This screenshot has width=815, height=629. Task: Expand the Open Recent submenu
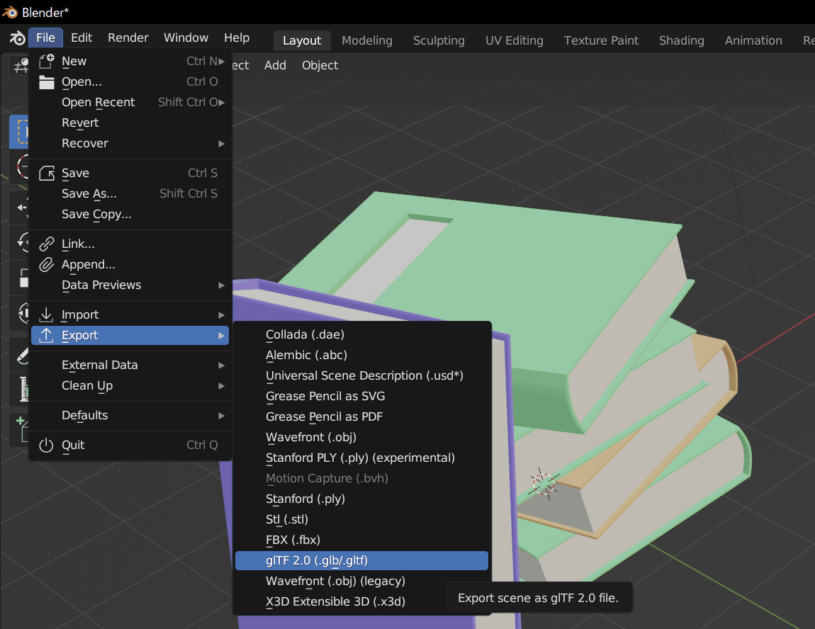[130, 102]
